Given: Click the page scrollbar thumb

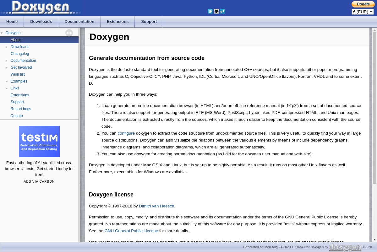Looking at the screenshot, I should pyautogui.click(x=374, y=108).
